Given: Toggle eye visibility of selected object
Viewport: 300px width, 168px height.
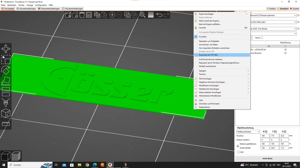Looking at the screenshot, I should pos(269,46).
